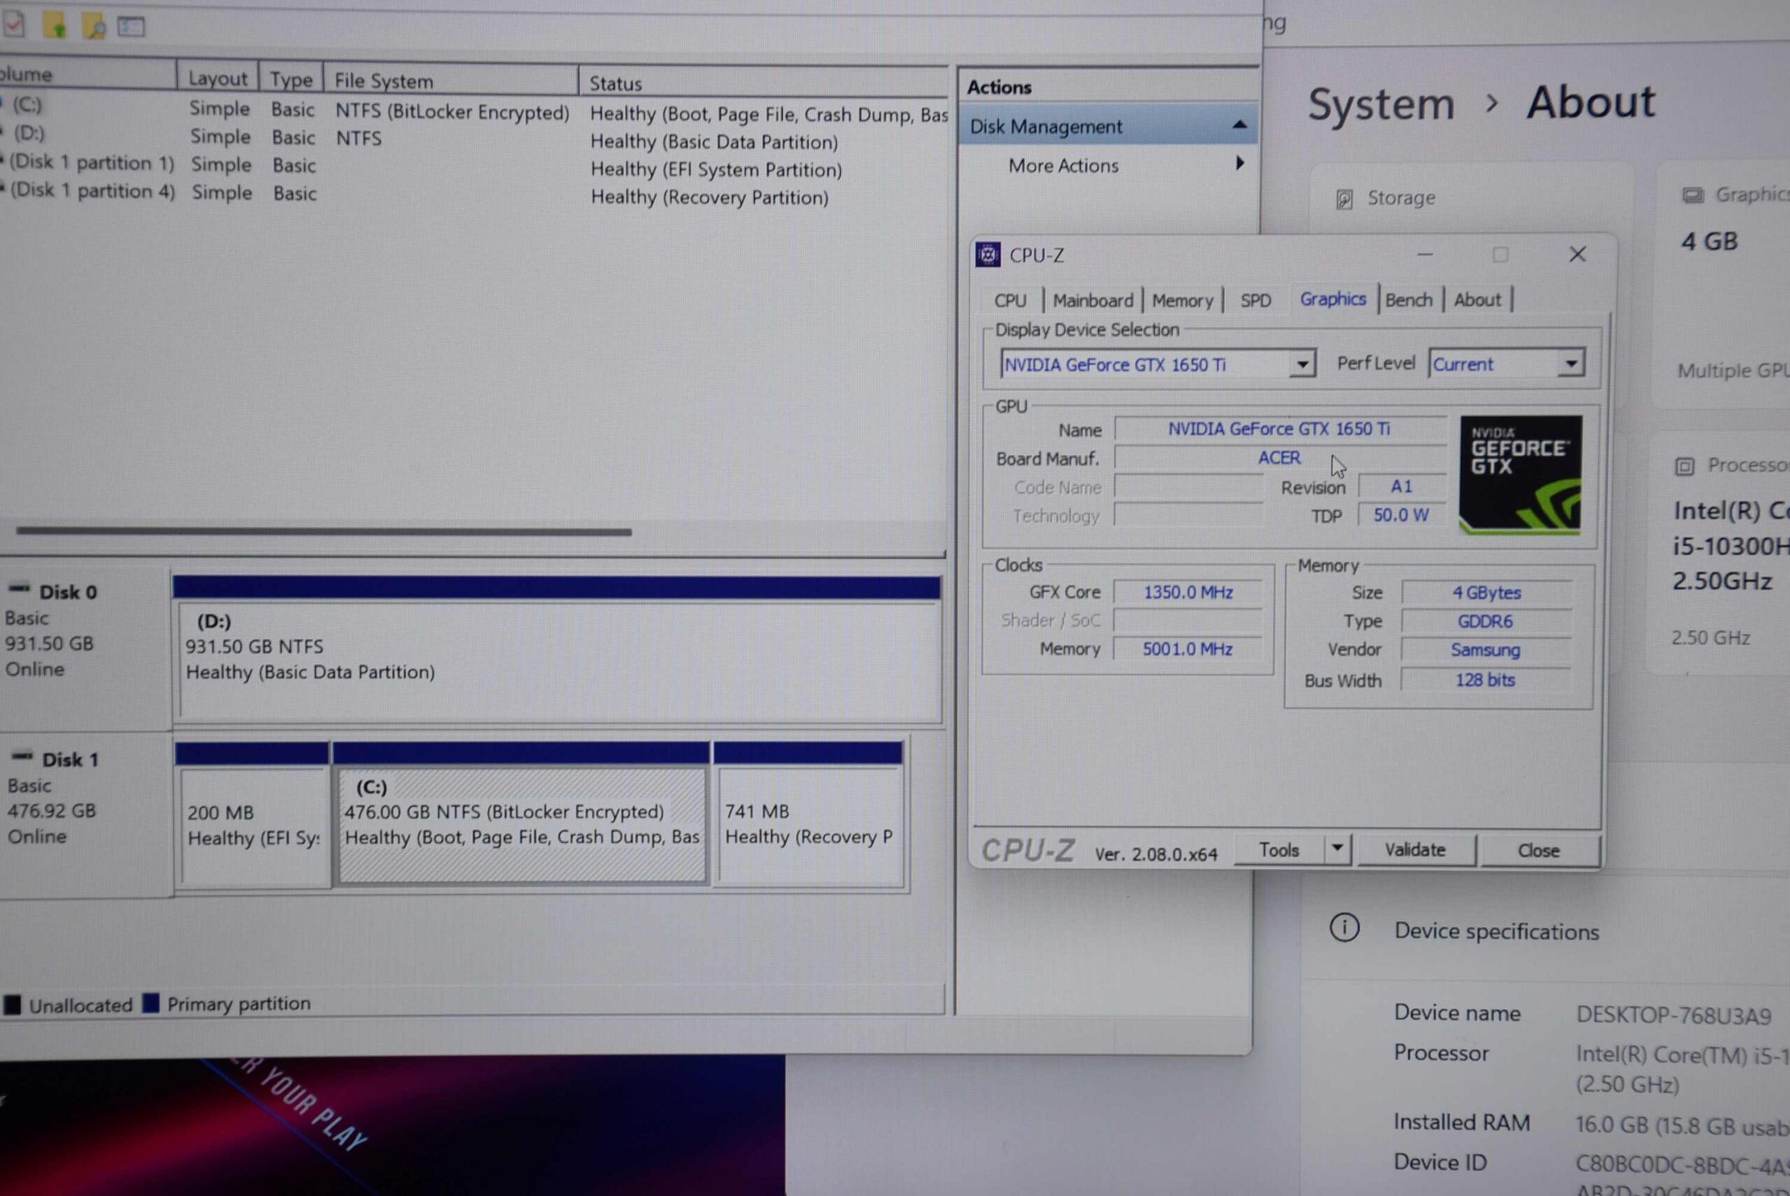Click the Device specifications info icon
The width and height of the screenshot is (1790, 1196).
(1344, 928)
